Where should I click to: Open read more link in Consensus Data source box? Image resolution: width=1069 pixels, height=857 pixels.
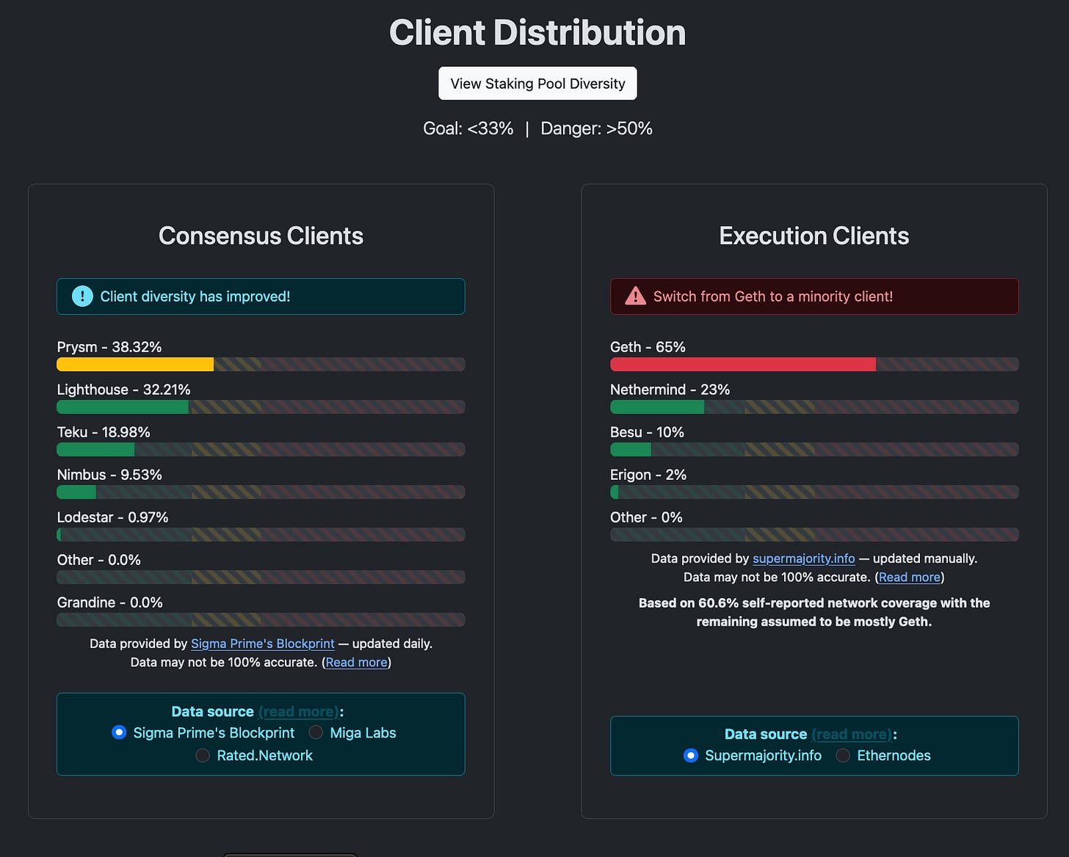(298, 712)
